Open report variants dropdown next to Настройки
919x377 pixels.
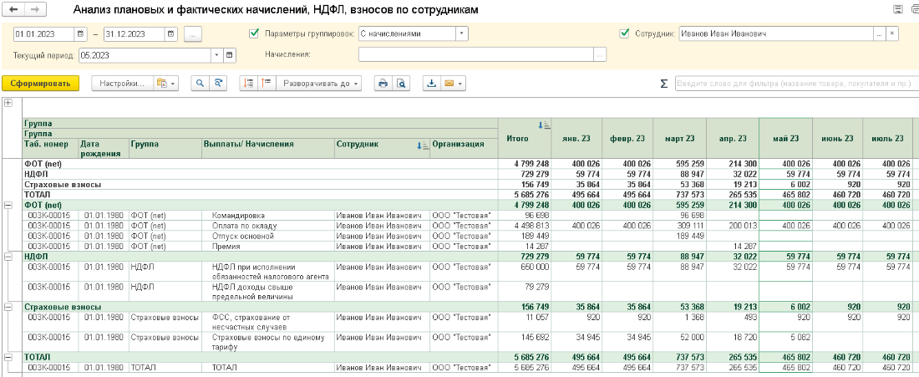166,84
